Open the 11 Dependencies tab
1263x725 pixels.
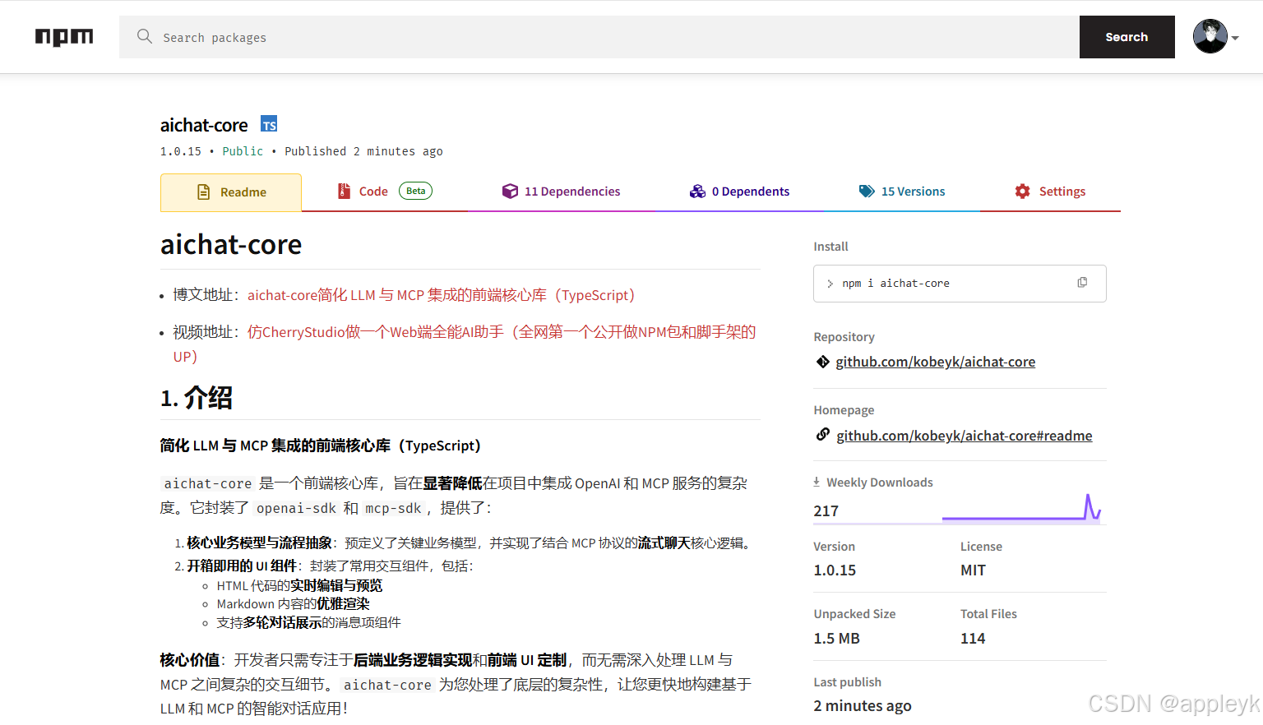[x=562, y=192]
